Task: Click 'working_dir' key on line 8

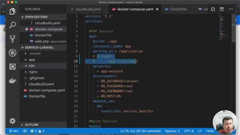Action: [x=104, y=51]
